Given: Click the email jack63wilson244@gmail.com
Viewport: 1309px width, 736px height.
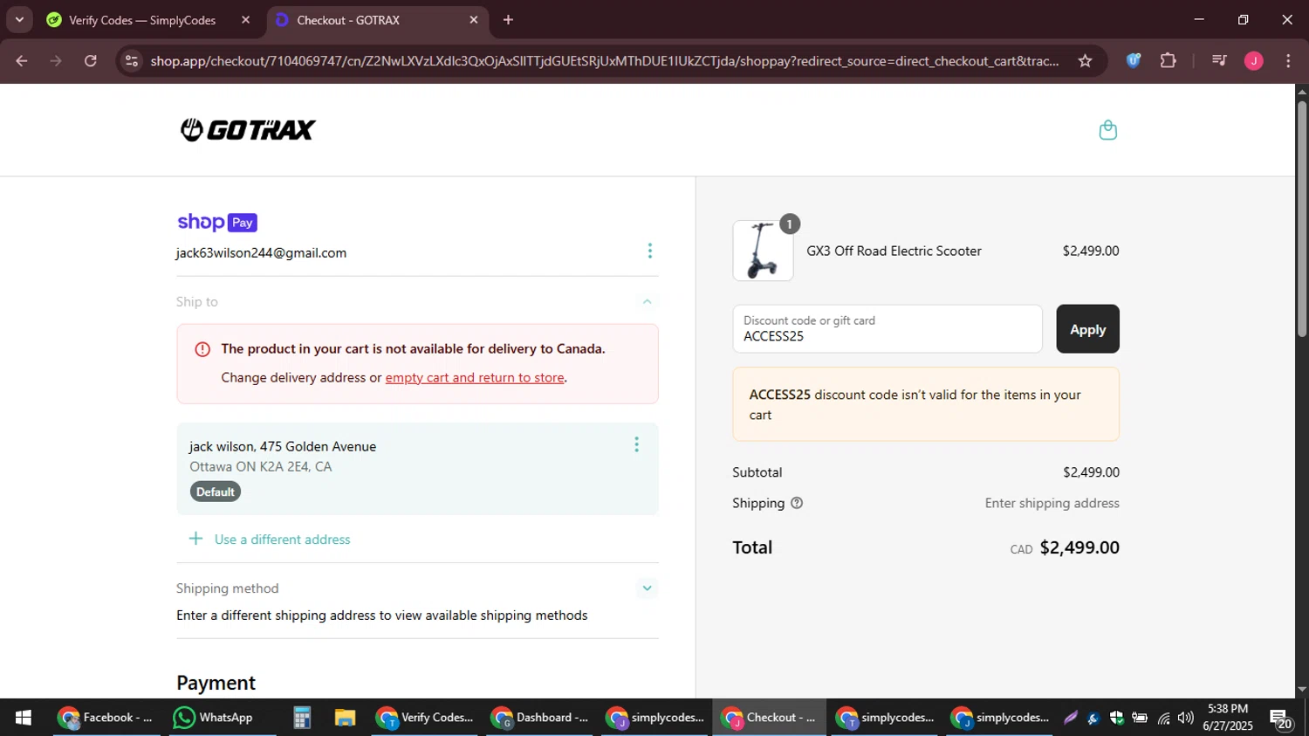Looking at the screenshot, I should 261,253.
